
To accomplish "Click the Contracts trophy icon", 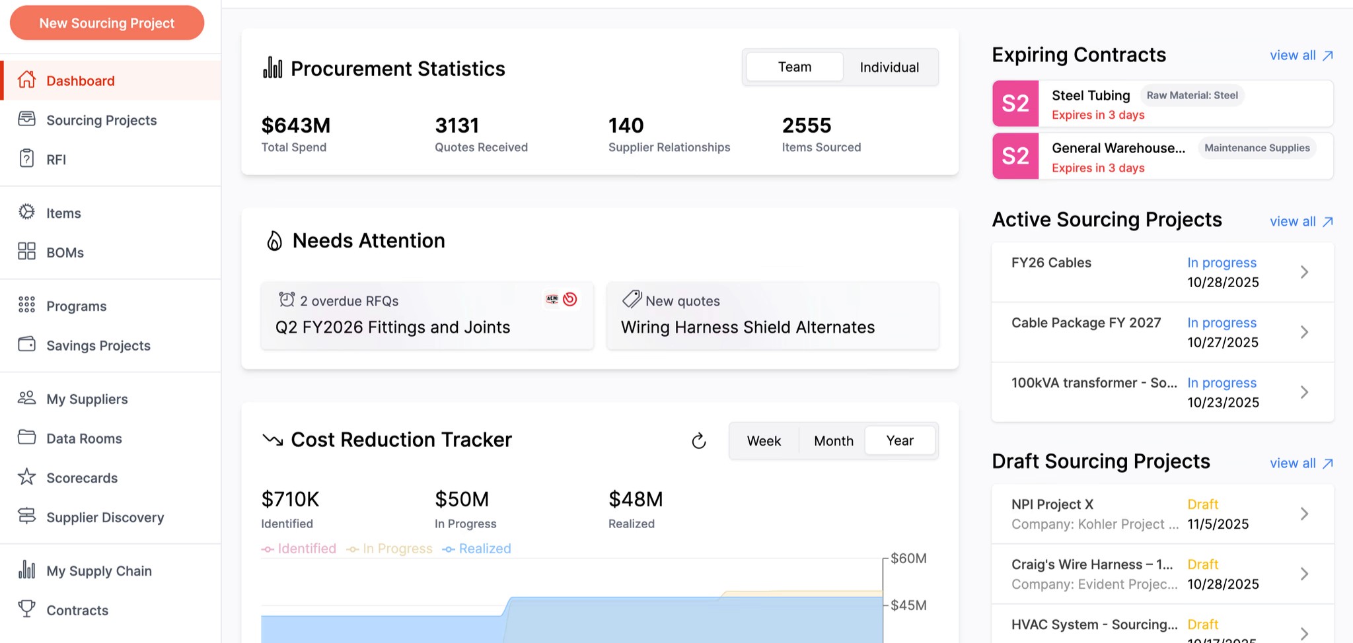I will coord(26,609).
